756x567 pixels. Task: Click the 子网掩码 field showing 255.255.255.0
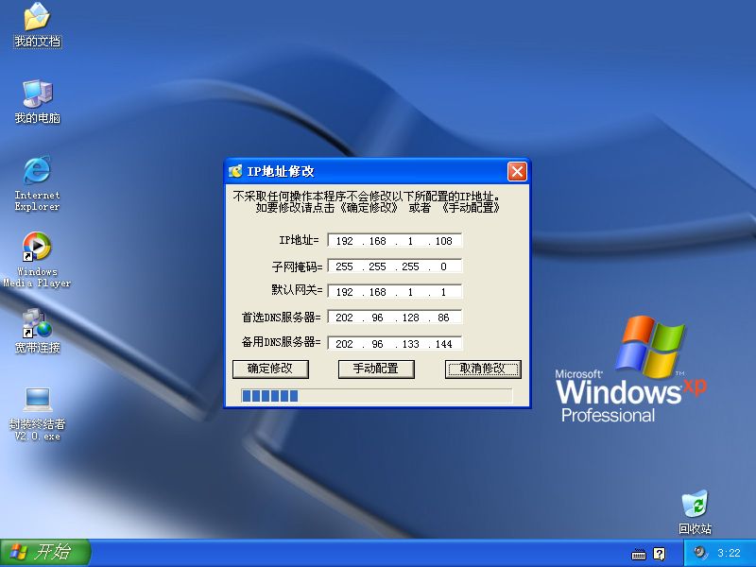pos(394,266)
